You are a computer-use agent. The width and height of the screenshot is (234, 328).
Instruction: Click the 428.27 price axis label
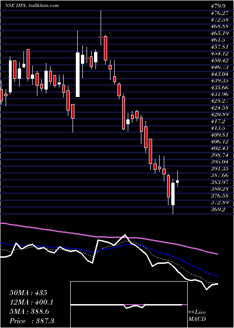[x=219, y=101]
